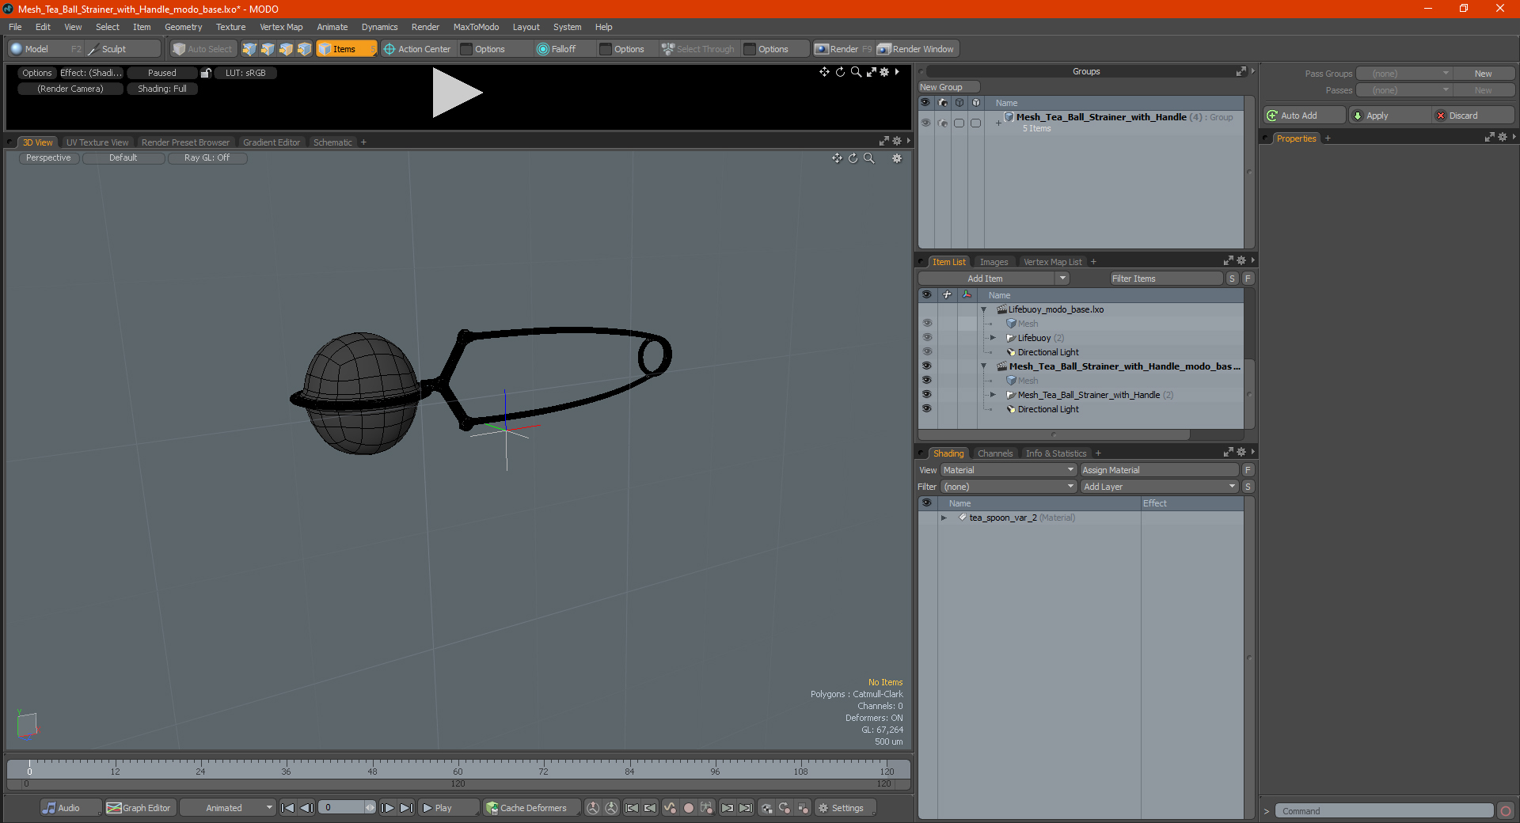Switch to Channels tab
The image size is (1520, 823).
(x=995, y=453)
